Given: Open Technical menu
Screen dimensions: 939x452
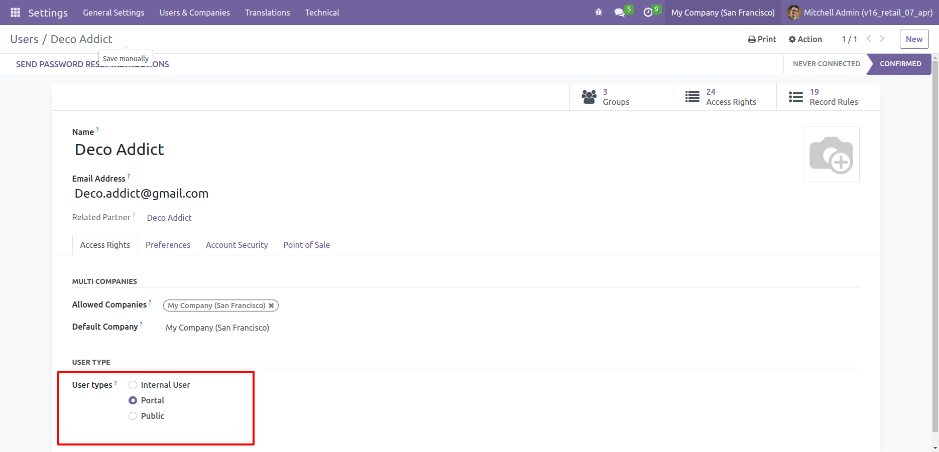Looking at the screenshot, I should [x=322, y=13].
